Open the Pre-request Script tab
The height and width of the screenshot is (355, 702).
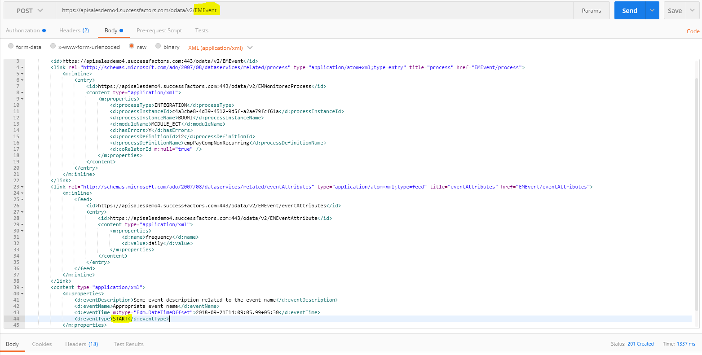[159, 31]
